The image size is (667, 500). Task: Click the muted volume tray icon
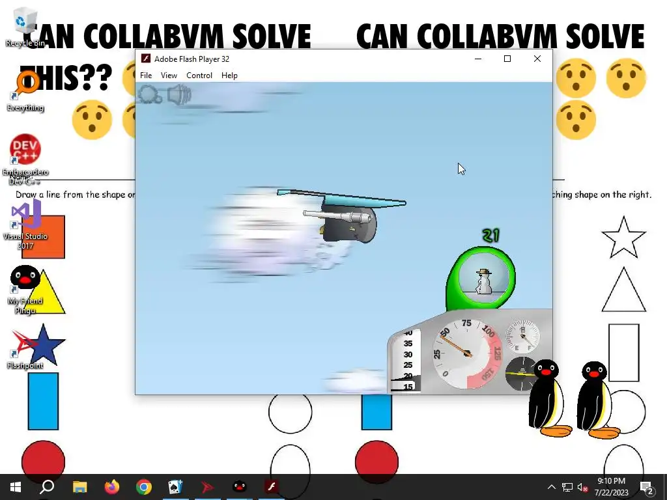pyautogui.click(x=582, y=487)
